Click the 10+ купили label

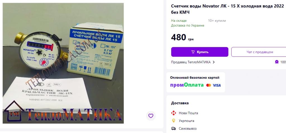(217, 21)
